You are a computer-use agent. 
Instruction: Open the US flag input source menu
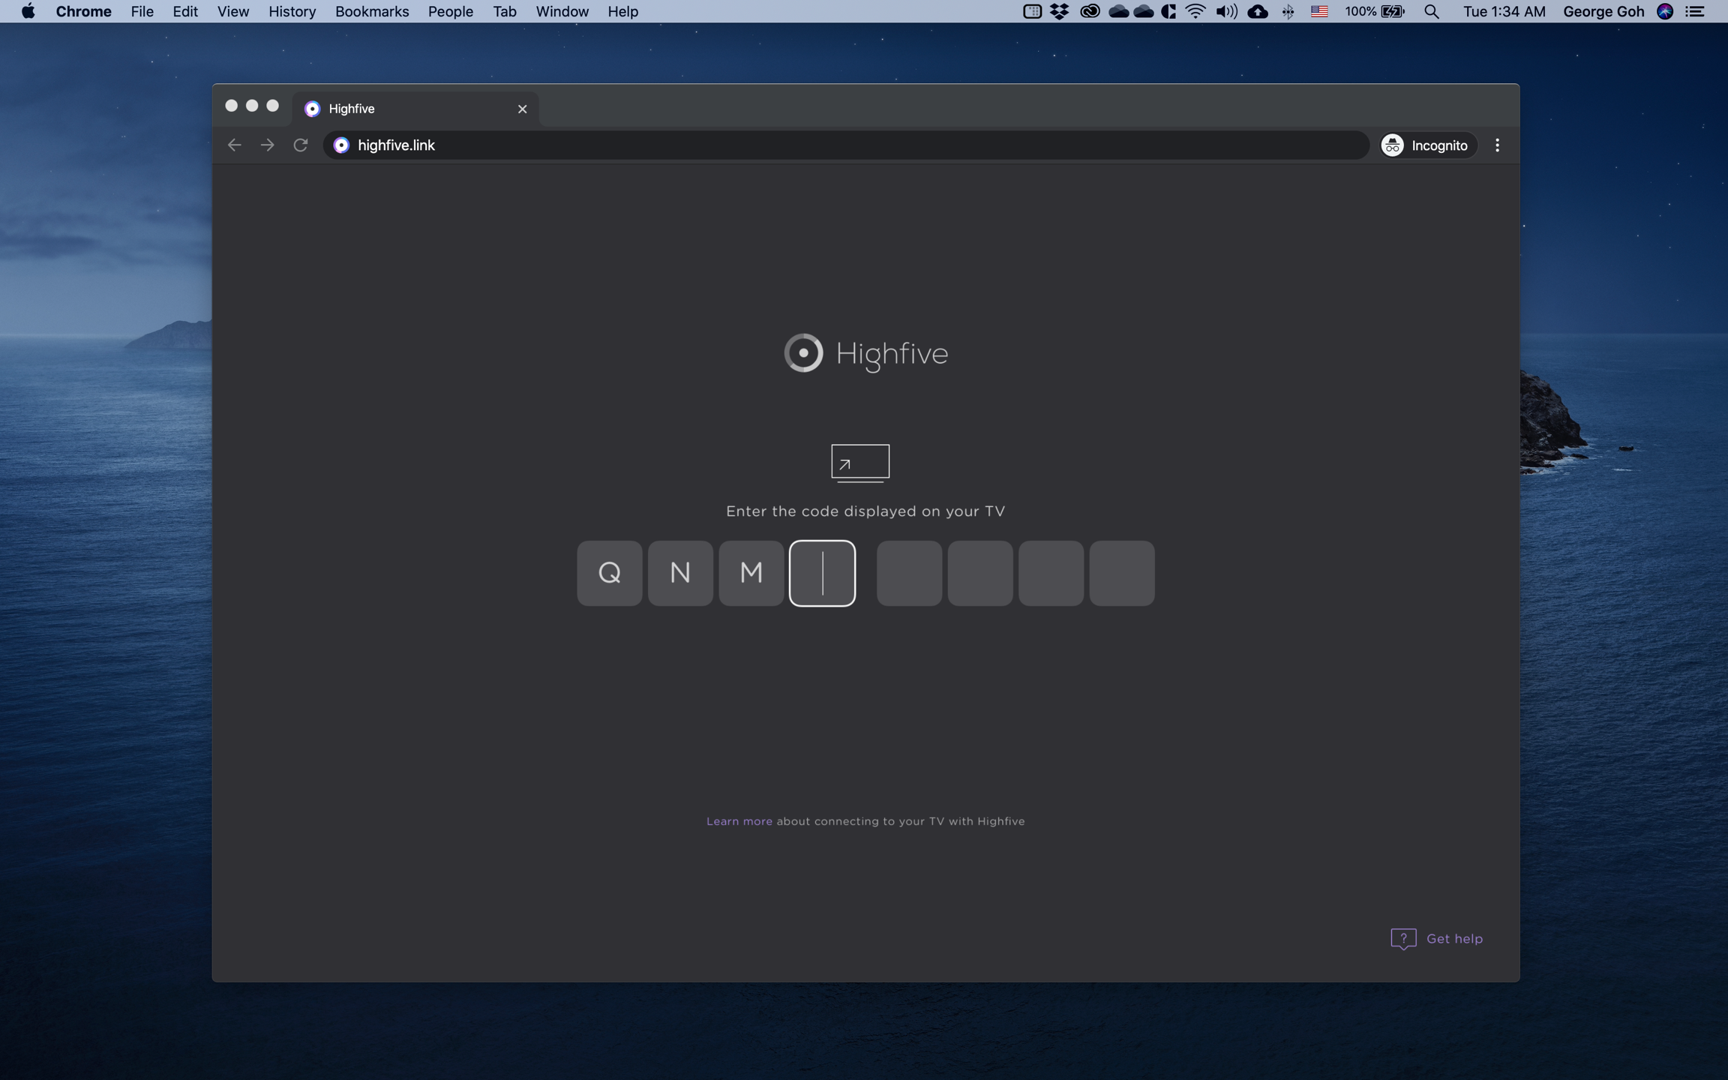coord(1319,11)
